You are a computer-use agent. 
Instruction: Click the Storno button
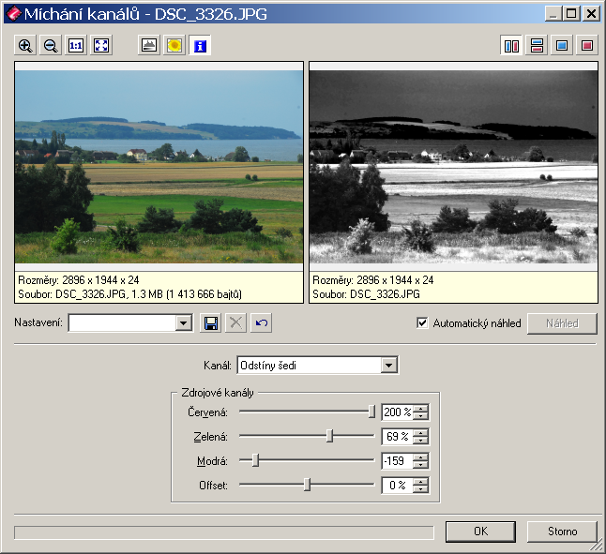(562, 532)
